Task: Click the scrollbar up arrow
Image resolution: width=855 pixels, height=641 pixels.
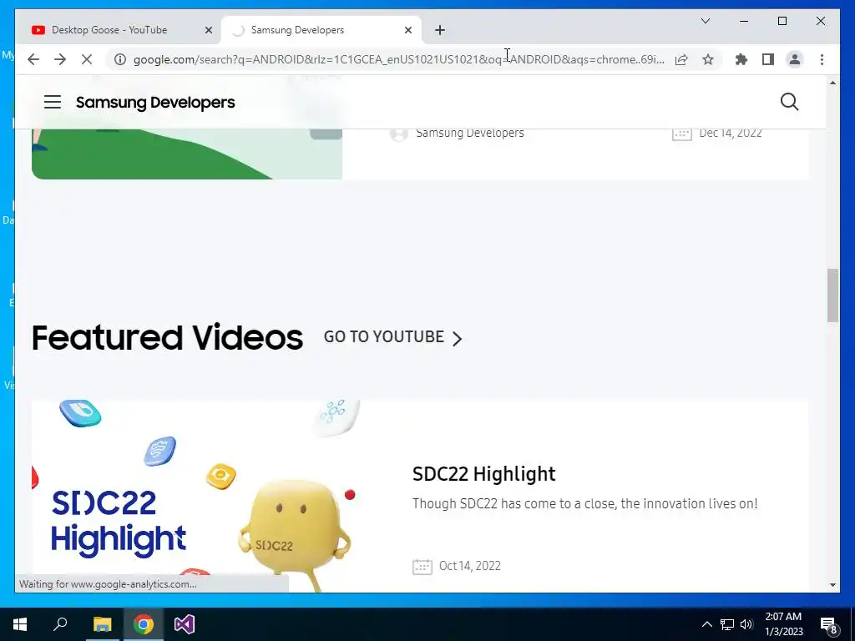Action: (x=832, y=83)
